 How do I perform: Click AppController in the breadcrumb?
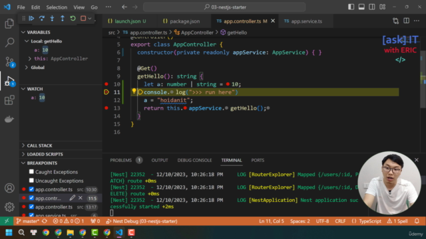(197, 33)
